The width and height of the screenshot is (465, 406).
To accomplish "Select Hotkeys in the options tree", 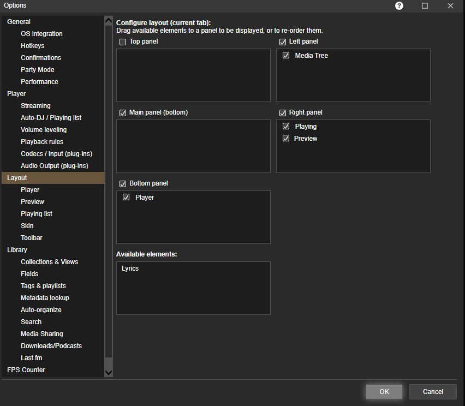I will 33,46.
